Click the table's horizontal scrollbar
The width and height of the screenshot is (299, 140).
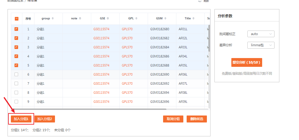(89, 109)
